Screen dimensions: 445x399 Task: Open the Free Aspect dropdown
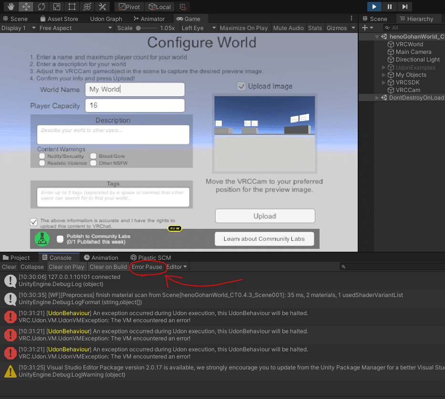point(76,28)
